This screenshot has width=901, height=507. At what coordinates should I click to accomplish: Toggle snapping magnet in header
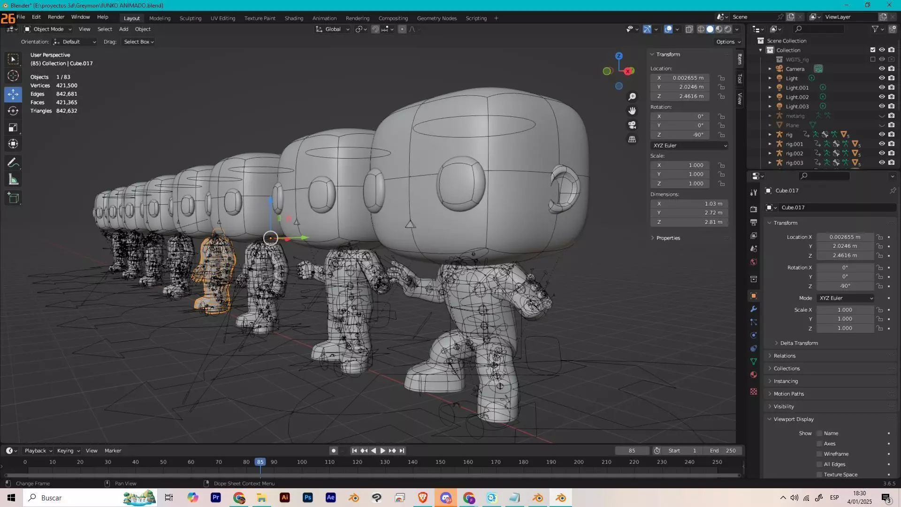click(375, 29)
